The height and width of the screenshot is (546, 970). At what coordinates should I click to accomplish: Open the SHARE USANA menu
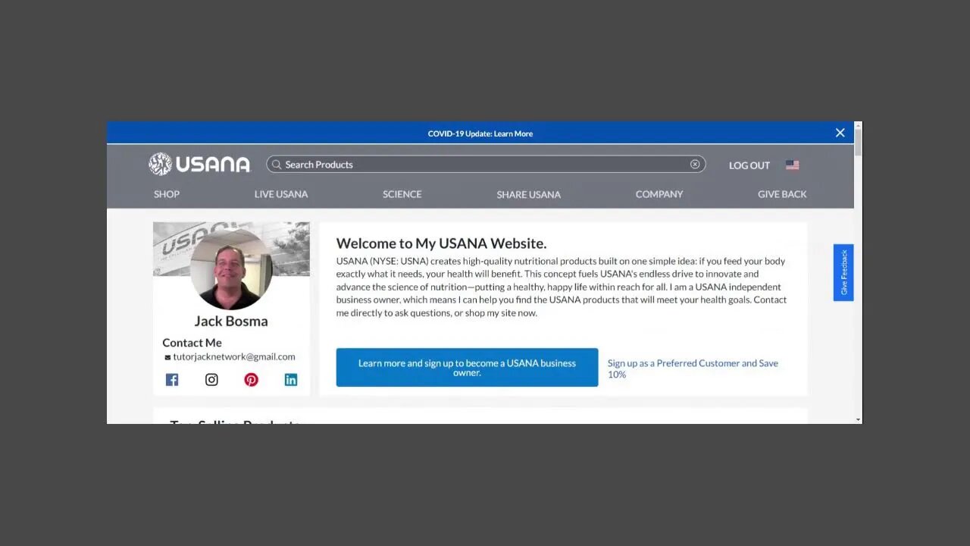(x=528, y=195)
